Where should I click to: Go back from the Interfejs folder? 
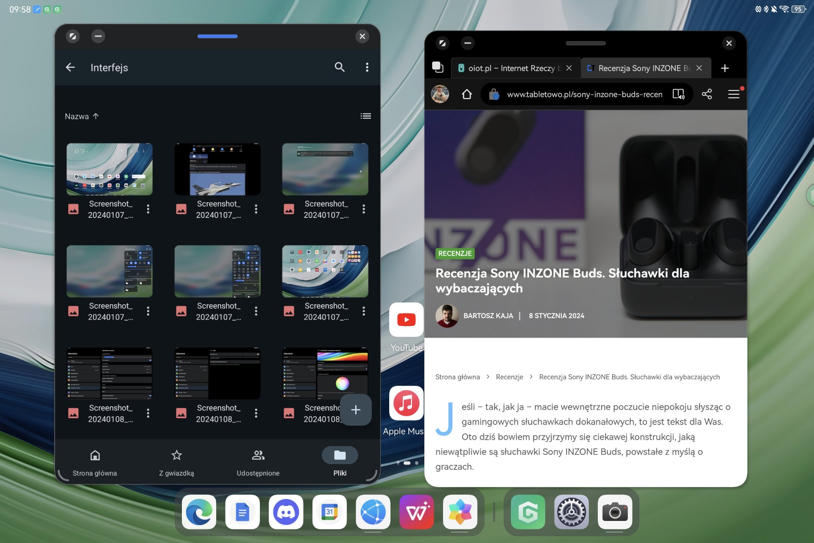point(70,67)
